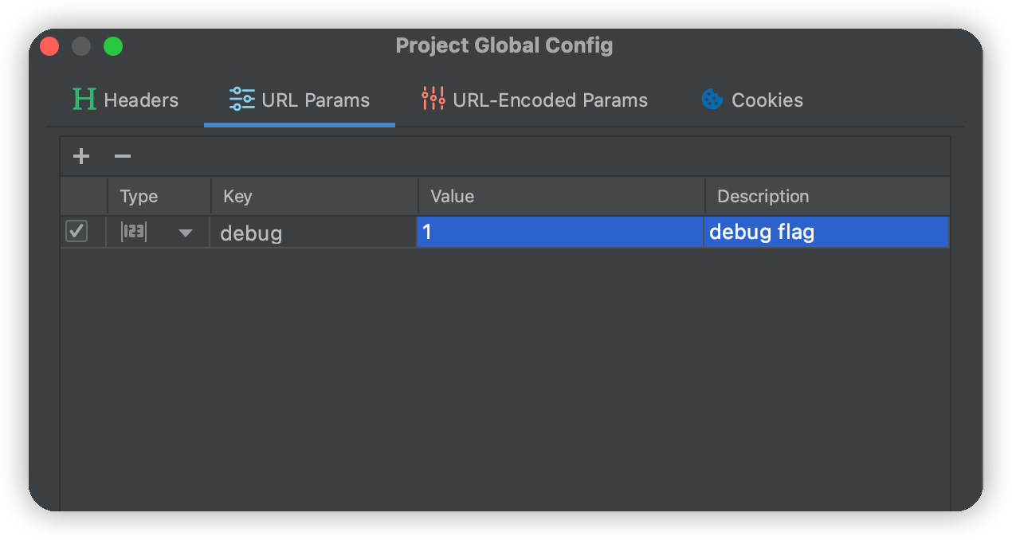Click the green Headers H icon
Screen dimensions: 1012x540
tap(84, 100)
